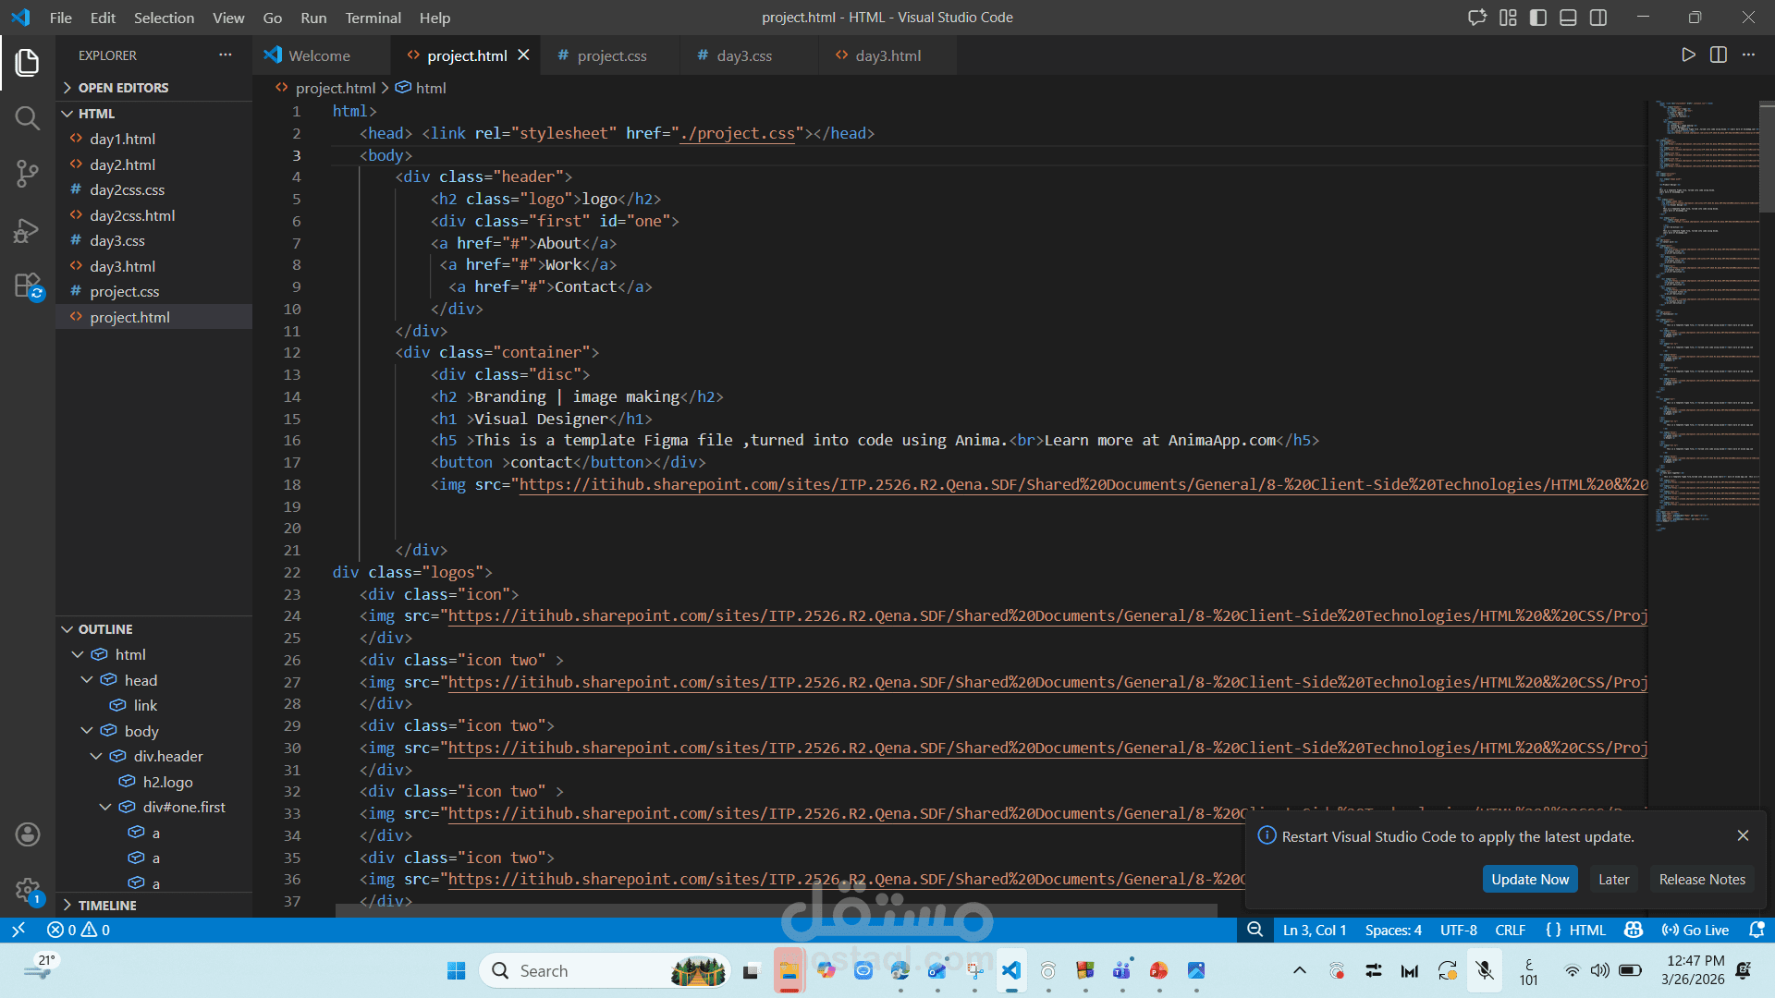Expand the Open Editors section
Screen dimensions: 1775x998
pyautogui.click(x=123, y=88)
